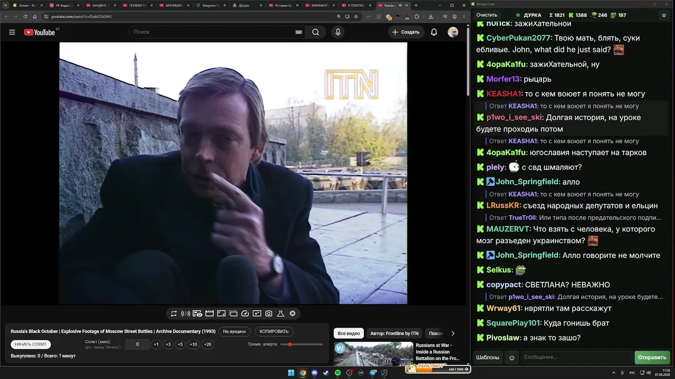Click "Очистить" in the Merged Chat window
Image resolution: width=675 pixels, height=379 pixels.
point(487,15)
